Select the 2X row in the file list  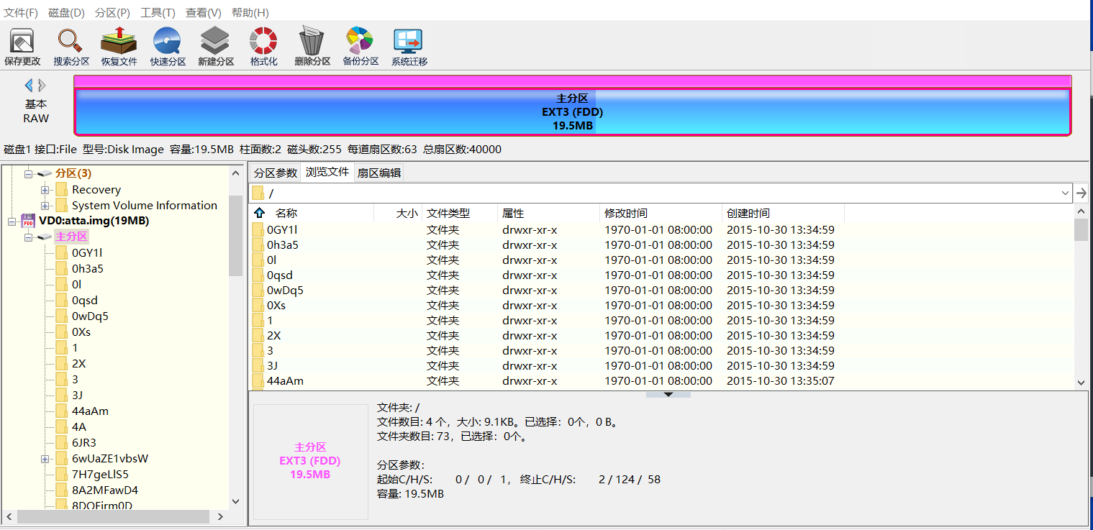pos(662,336)
